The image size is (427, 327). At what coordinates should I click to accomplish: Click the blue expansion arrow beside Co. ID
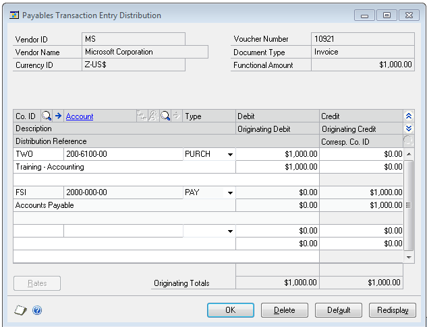[58, 116]
